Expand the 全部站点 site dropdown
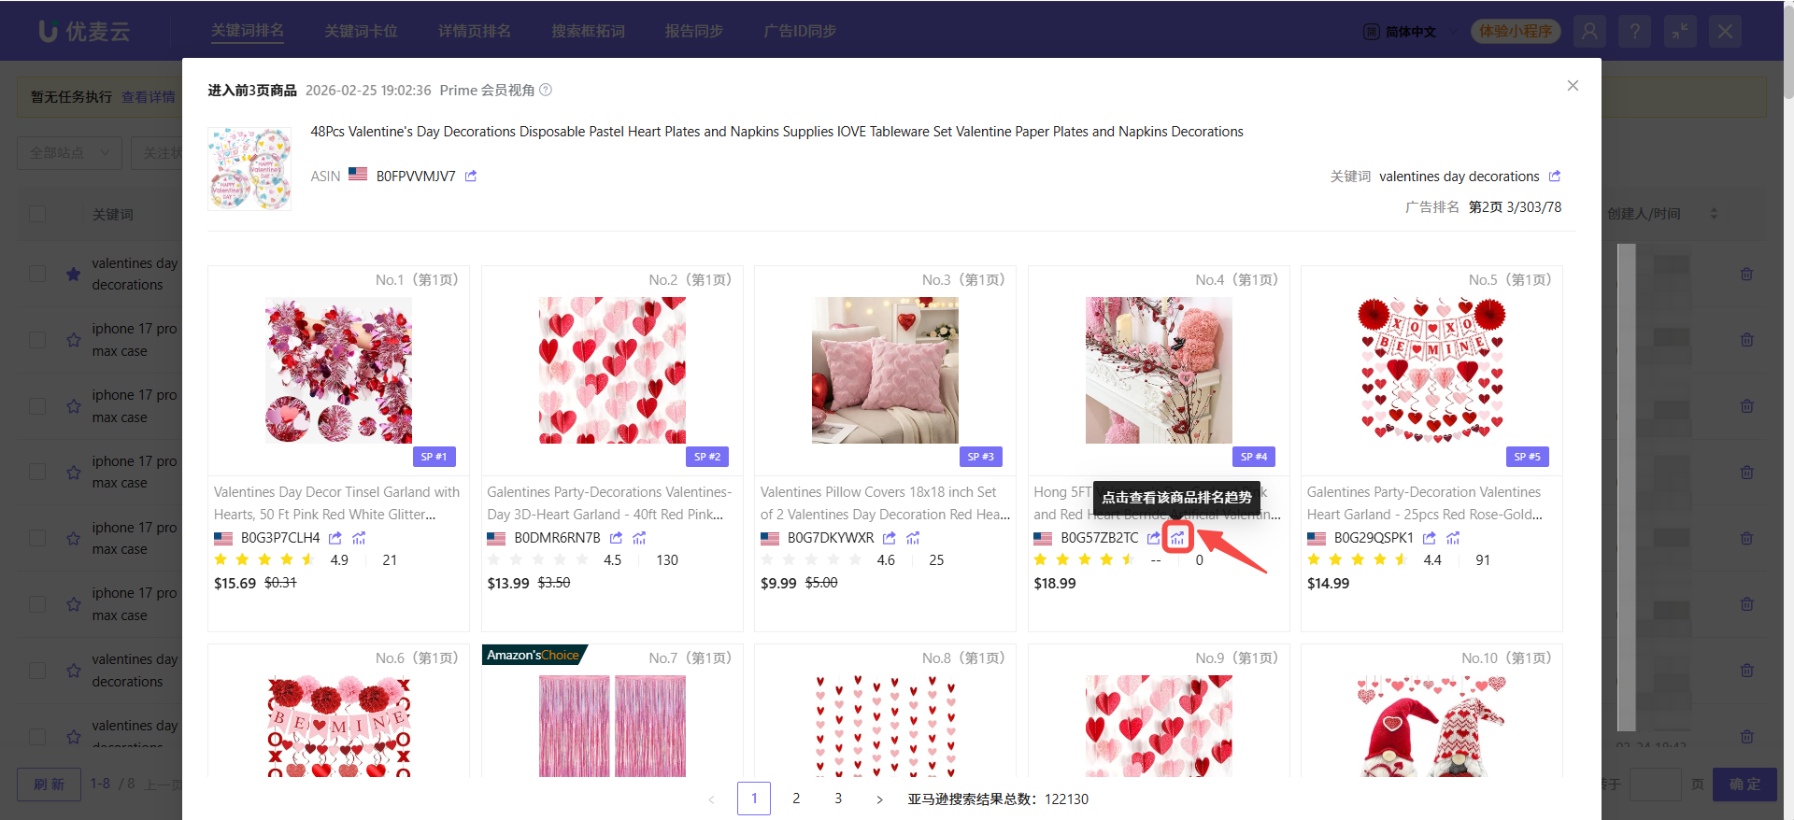The width and height of the screenshot is (1794, 820). coord(69,152)
